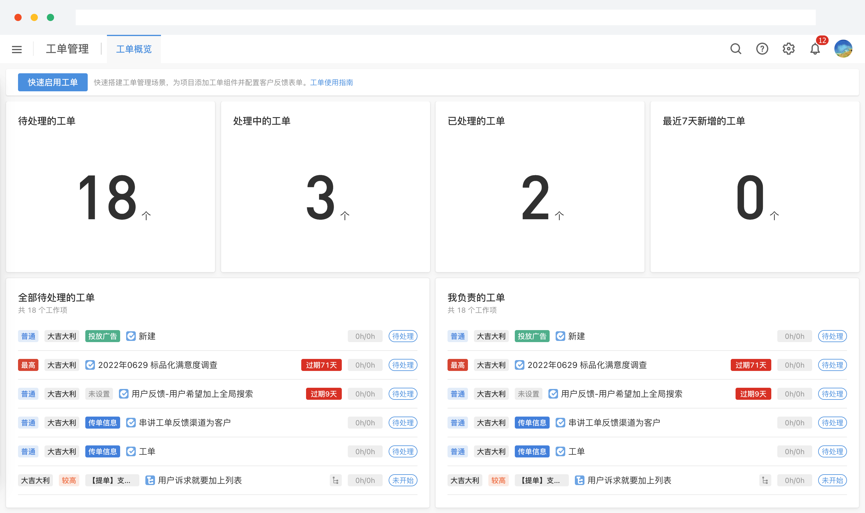
Task: Click the 快速启用工单 button
Action: coord(53,82)
